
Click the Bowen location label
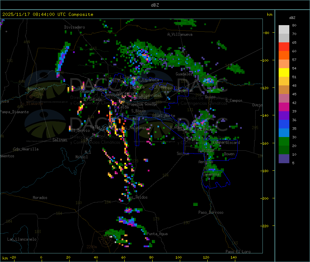229,154
